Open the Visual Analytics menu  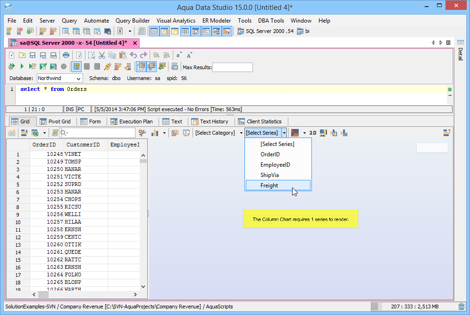pos(176,21)
